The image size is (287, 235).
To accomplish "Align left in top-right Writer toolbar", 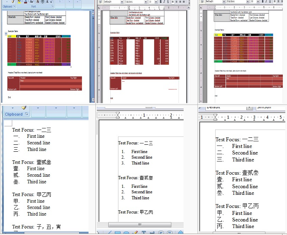I will [x=275, y=2].
